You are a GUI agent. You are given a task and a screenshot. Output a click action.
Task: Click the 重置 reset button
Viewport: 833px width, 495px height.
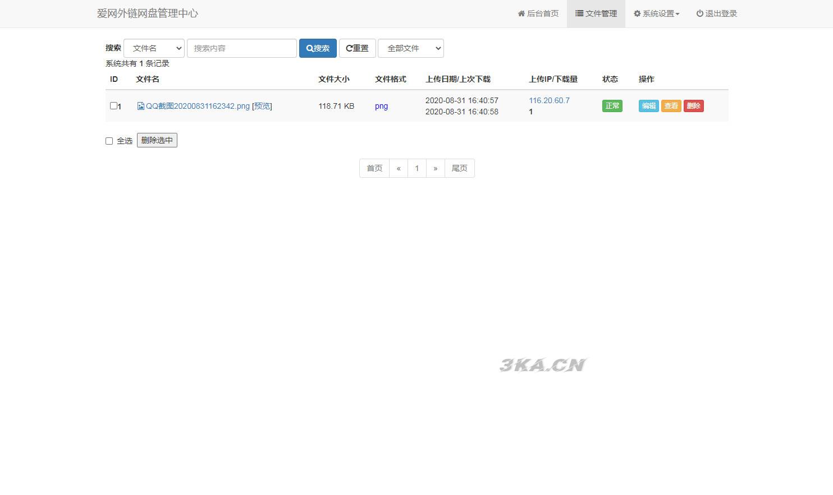tap(358, 48)
